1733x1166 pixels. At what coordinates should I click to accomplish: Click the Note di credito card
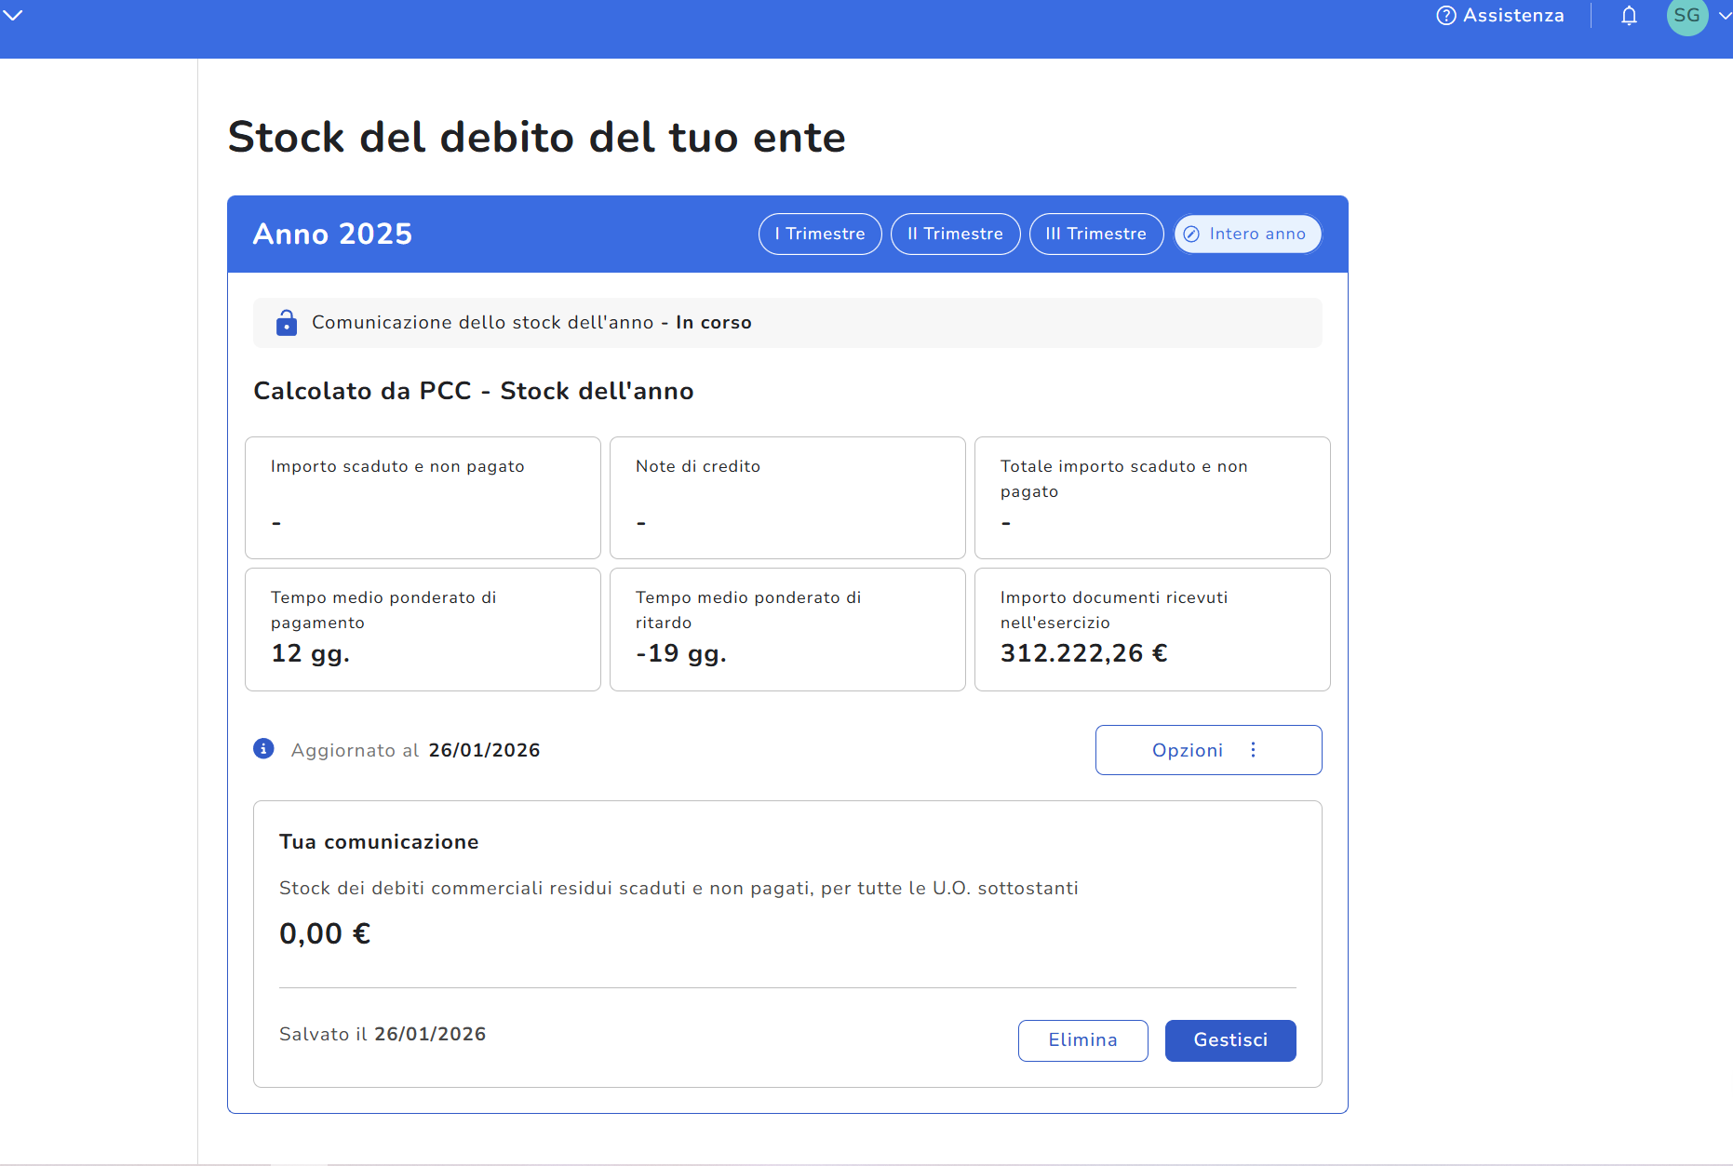tap(787, 498)
